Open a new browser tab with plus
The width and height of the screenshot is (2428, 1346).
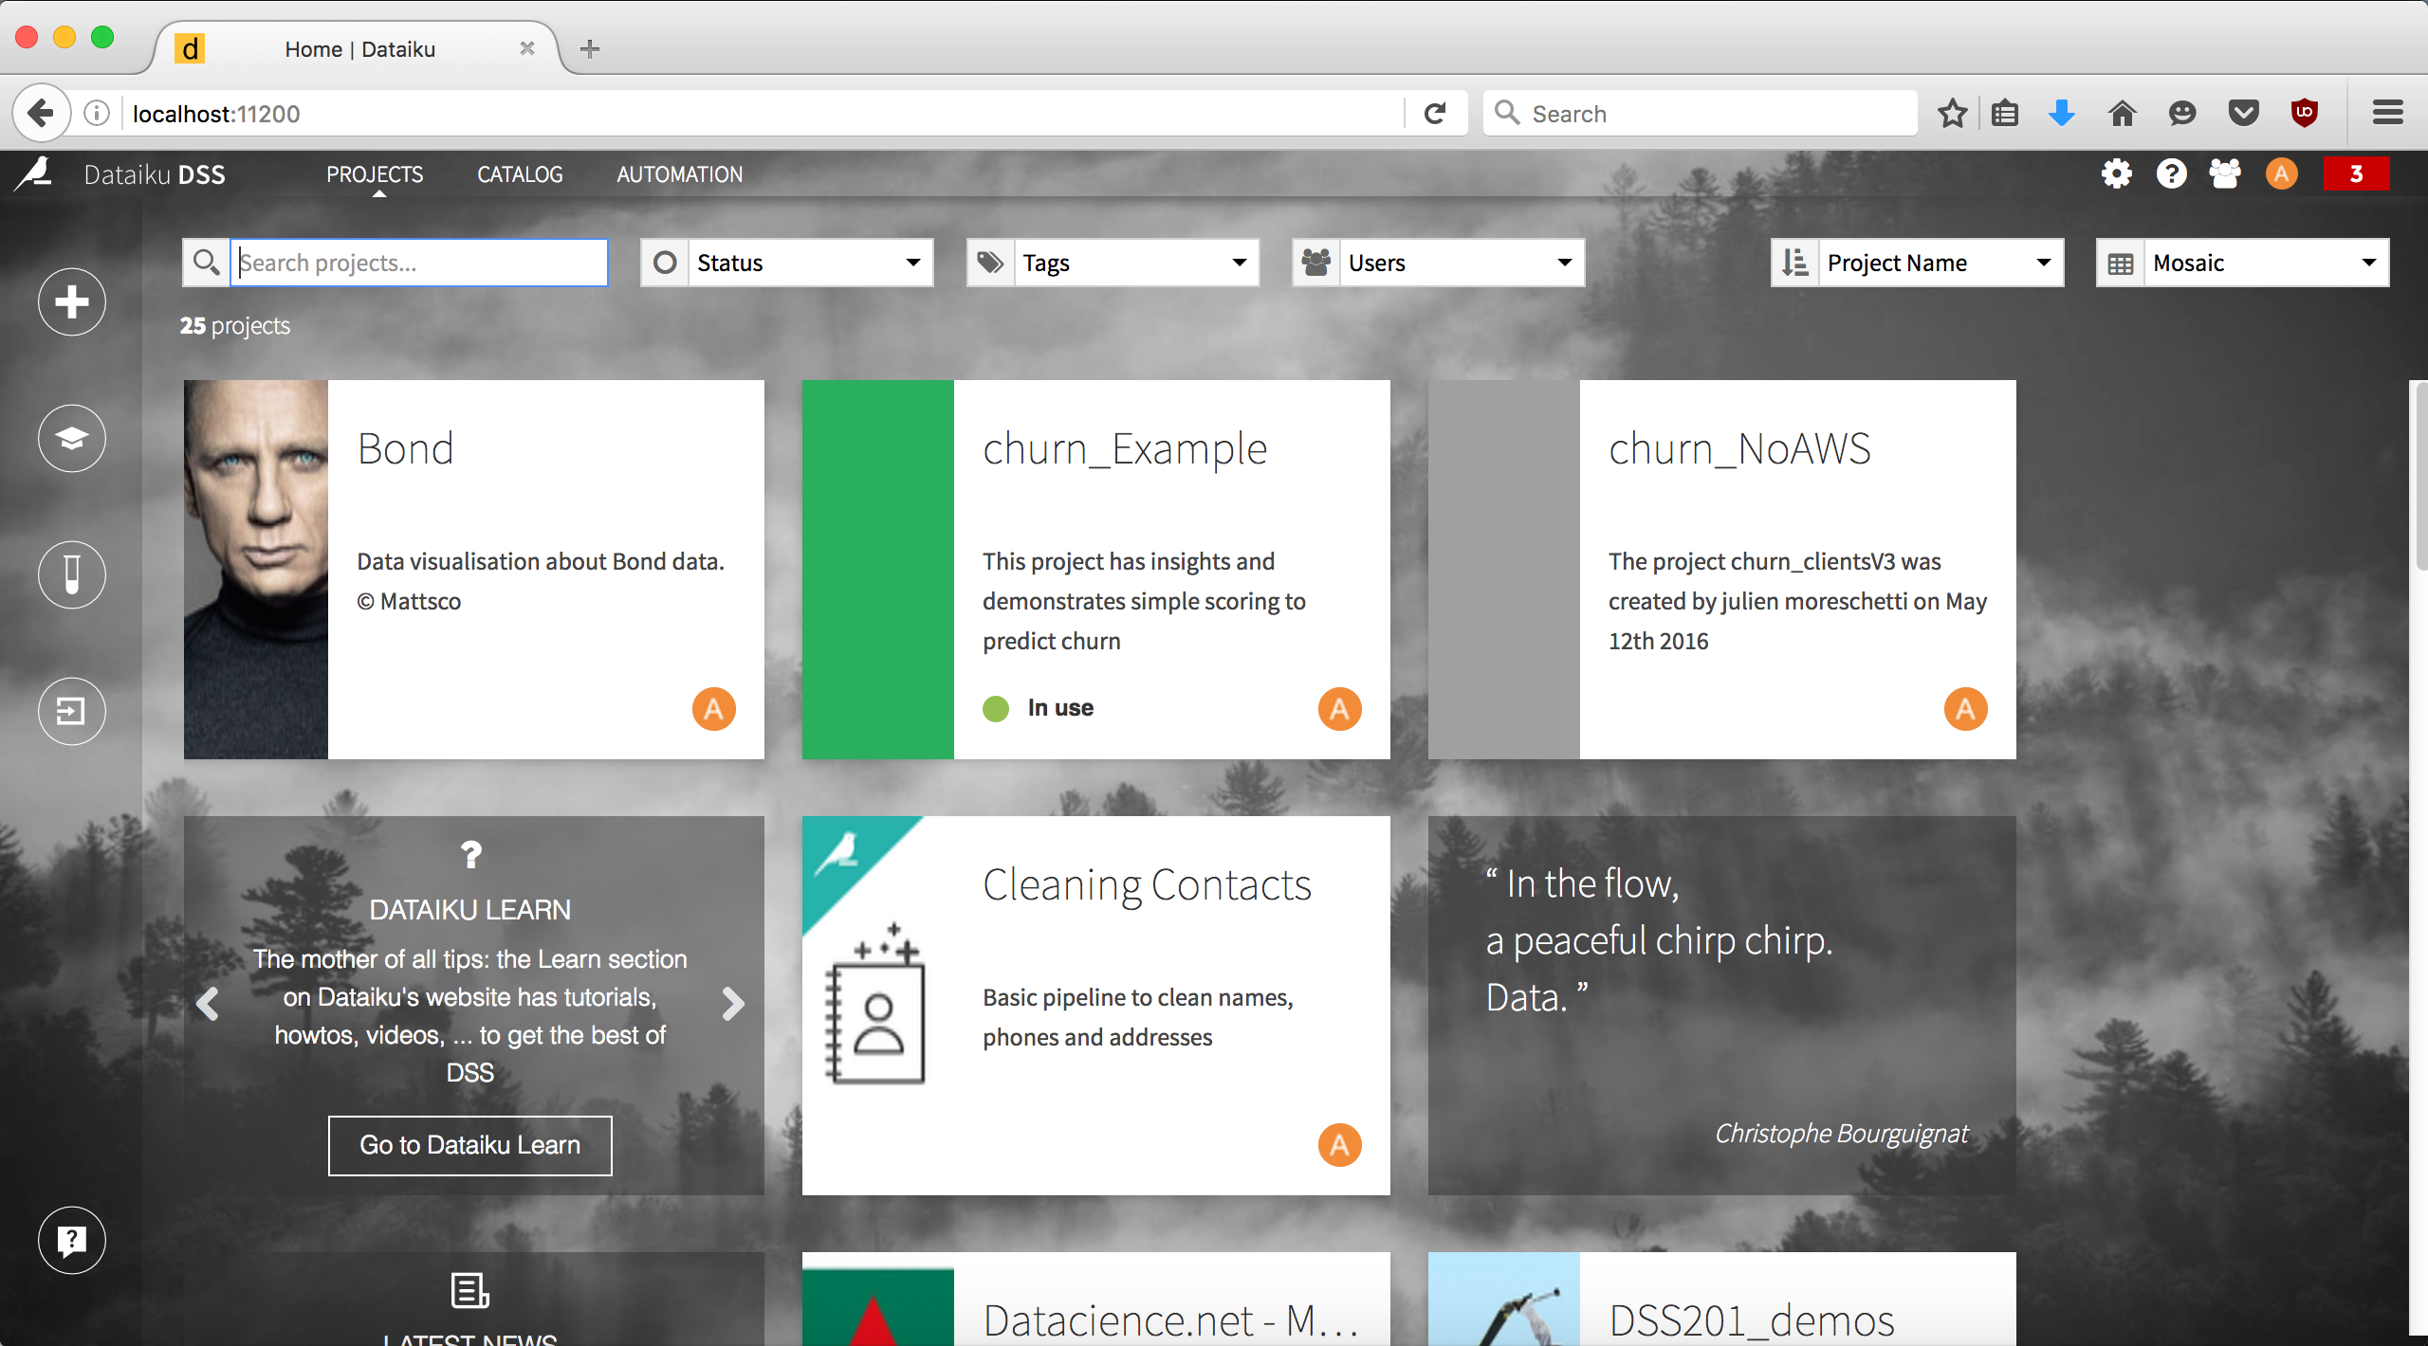click(x=590, y=49)
